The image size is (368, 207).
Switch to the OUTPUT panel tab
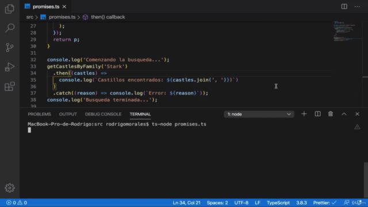68,114
